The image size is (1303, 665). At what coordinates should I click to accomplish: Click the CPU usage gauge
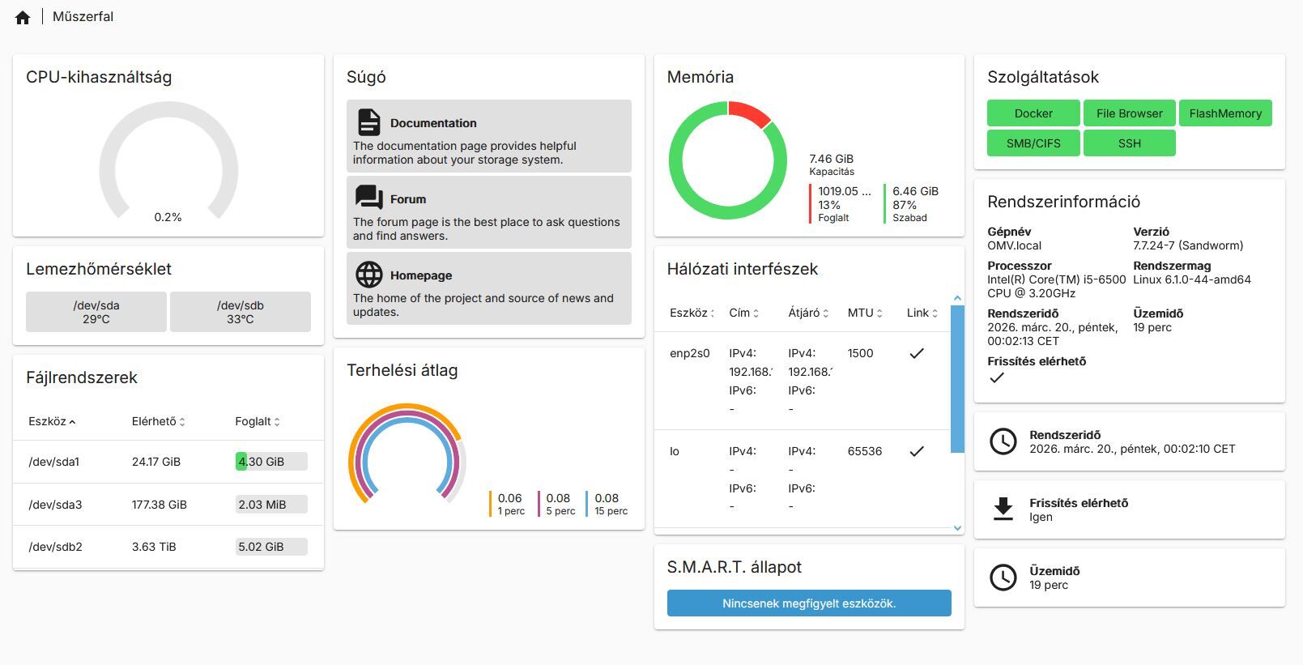pos(168,162)
